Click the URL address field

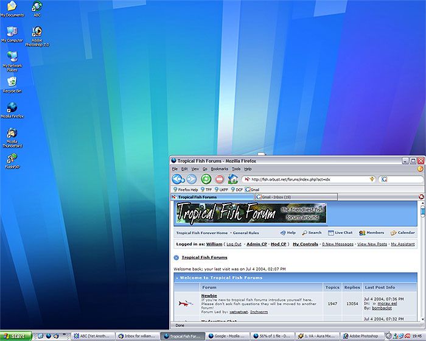310,179
